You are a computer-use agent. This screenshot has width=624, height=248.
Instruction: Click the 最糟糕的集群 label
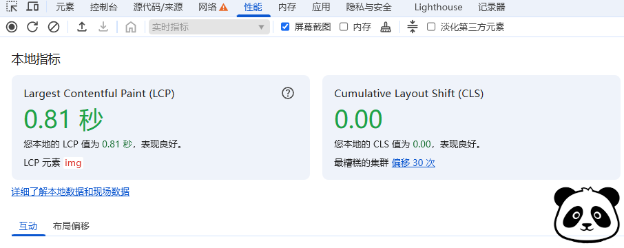[362, 163]
